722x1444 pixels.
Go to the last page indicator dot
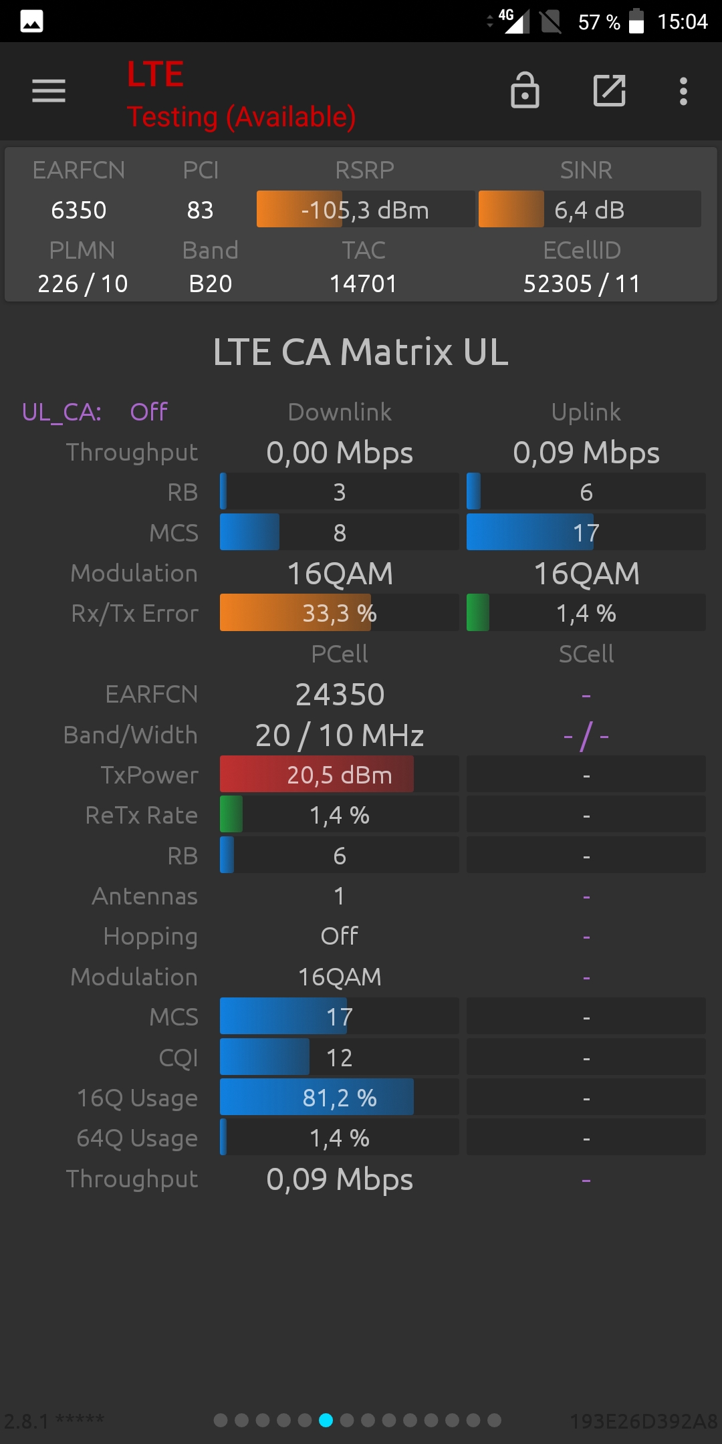(494, 1420)
